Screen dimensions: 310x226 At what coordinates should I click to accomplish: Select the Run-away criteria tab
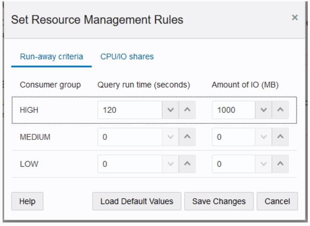[x=51, y=57]
